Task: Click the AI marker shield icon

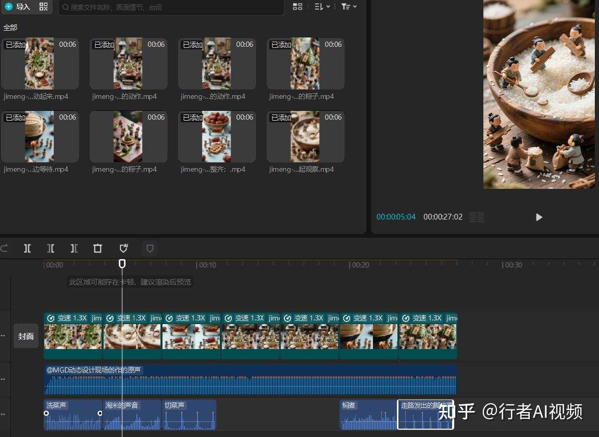Action: (x=123, y=249)
